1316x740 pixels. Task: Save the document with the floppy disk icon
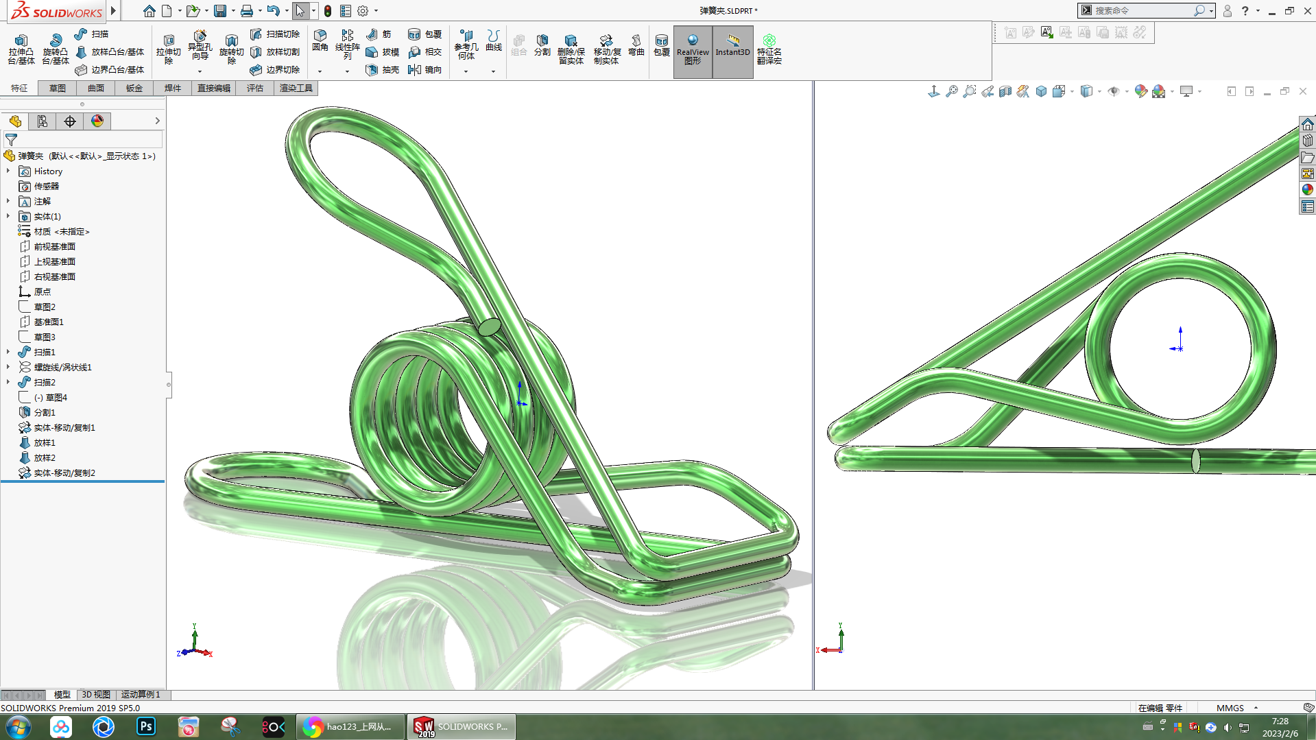tap(219, 11)
